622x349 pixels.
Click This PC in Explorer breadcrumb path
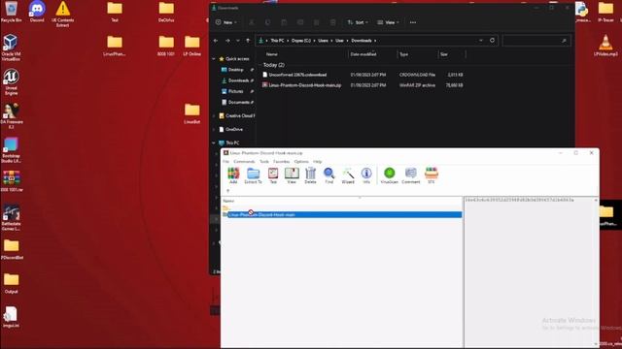(x=277, y=41)
